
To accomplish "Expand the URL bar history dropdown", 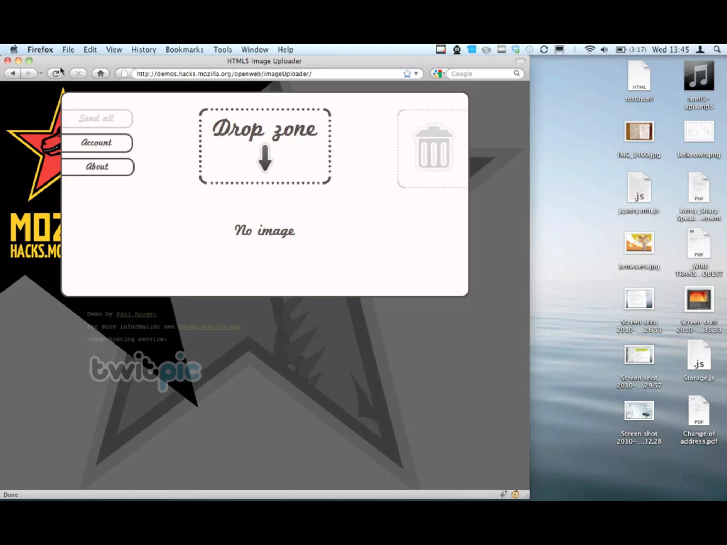I will pyautogui.click(x=416, y=73).
